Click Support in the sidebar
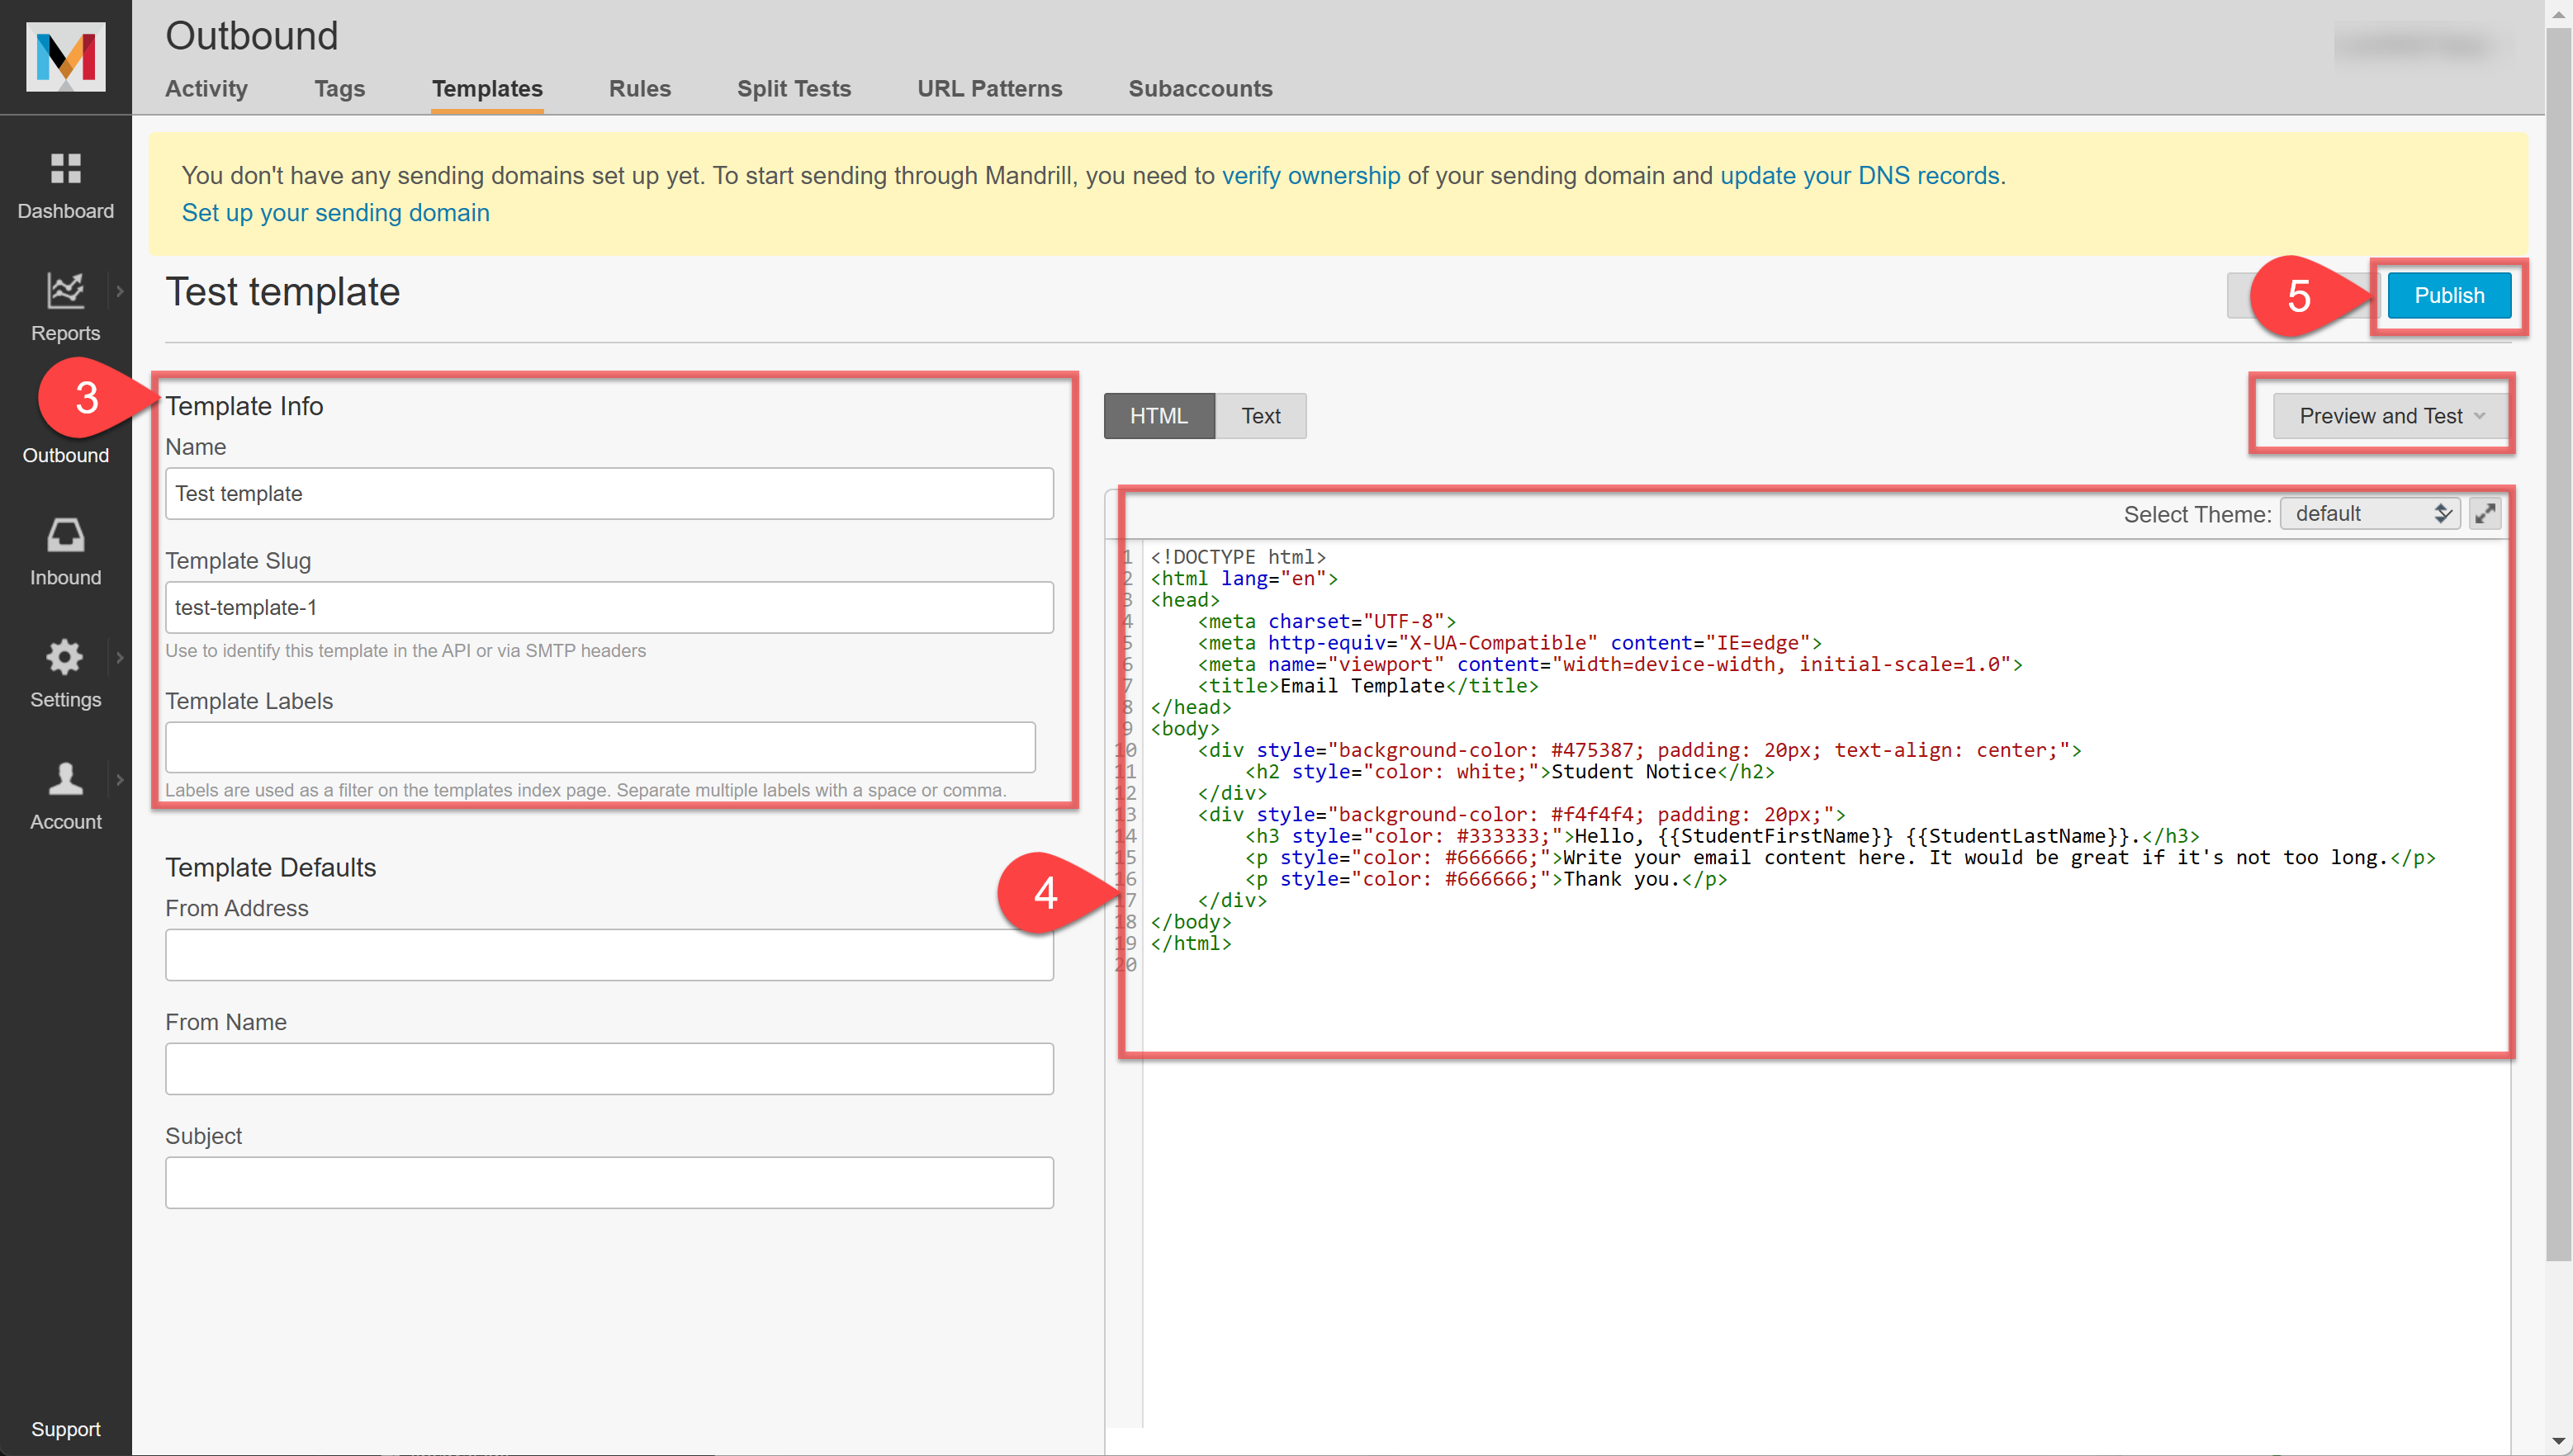Screen dimensions: 2573x1456 (x=65, y=1428)
